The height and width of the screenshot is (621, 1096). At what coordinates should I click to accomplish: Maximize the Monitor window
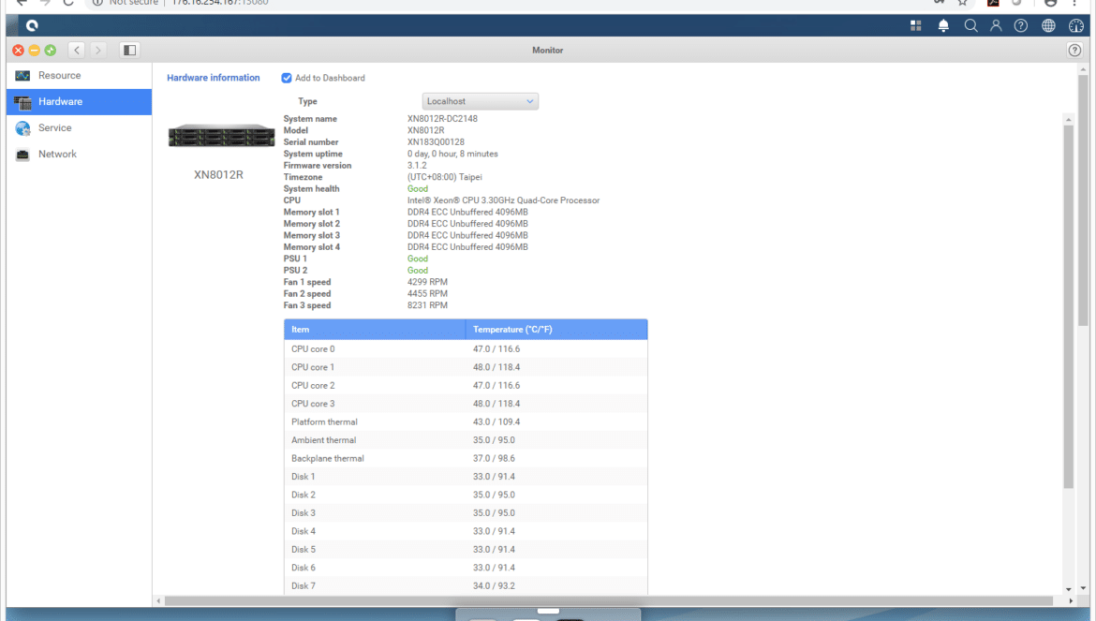51,51
